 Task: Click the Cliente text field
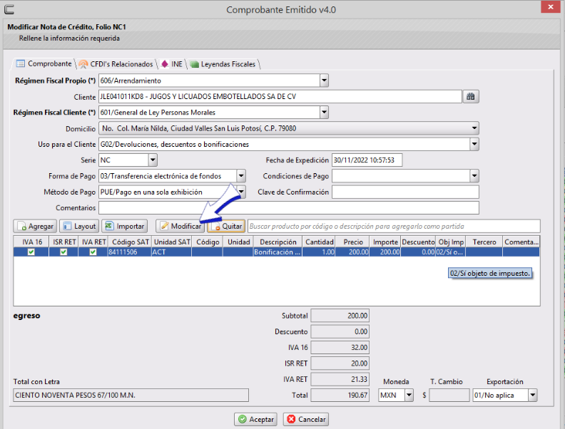coord(280,96)
